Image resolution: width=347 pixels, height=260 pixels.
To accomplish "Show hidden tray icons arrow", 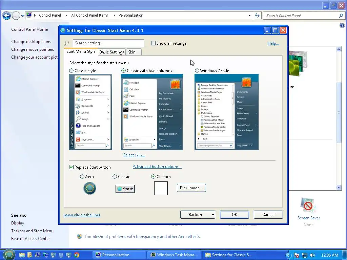I will click(288, 255).
